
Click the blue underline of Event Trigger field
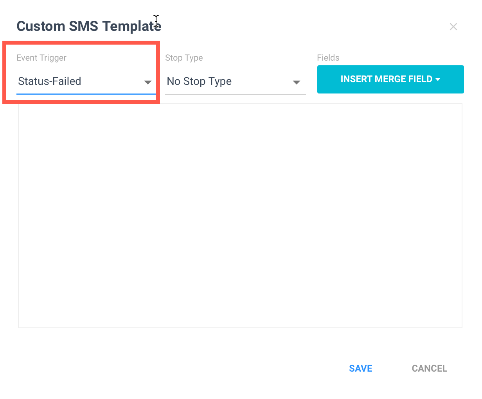86,94
